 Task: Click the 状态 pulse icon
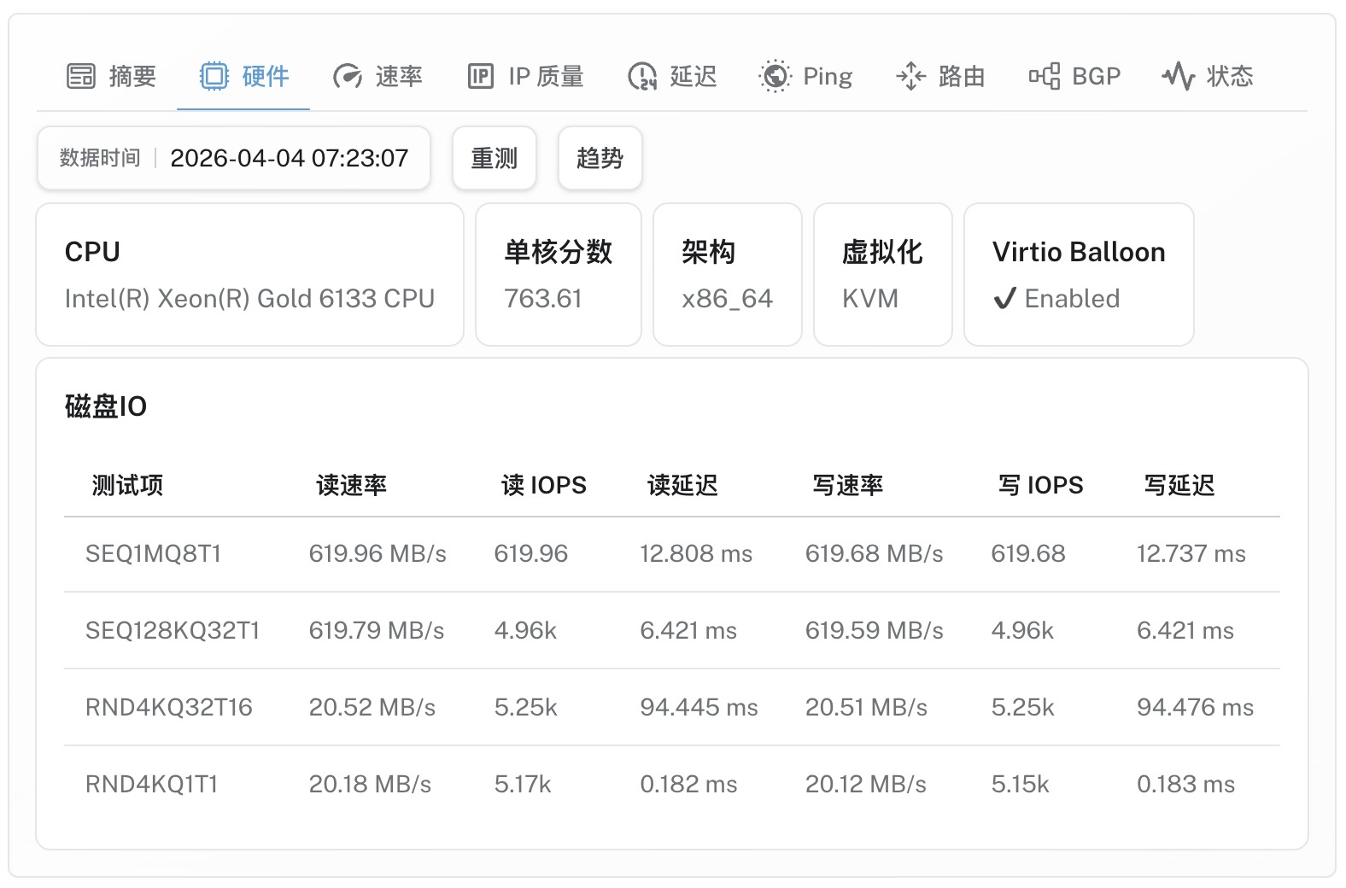1179,76
